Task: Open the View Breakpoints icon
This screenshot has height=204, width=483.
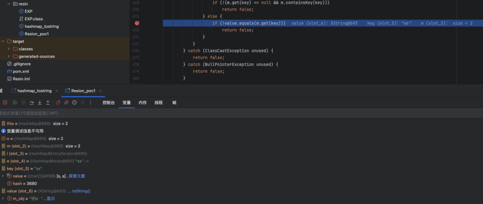Action: (x=58, y=102)
